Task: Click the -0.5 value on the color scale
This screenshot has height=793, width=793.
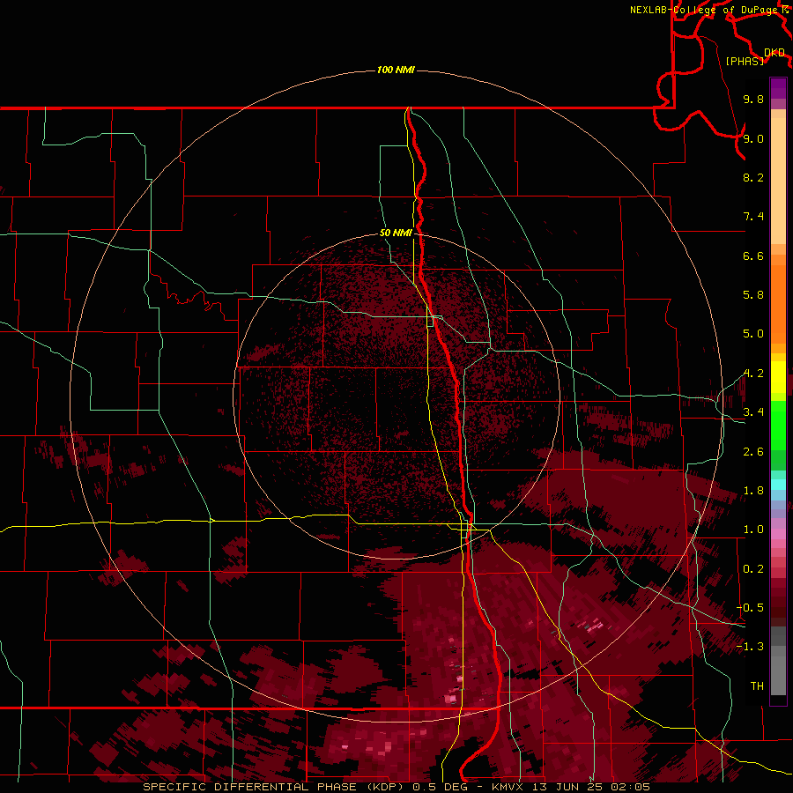Action: [x=751, y=608]
